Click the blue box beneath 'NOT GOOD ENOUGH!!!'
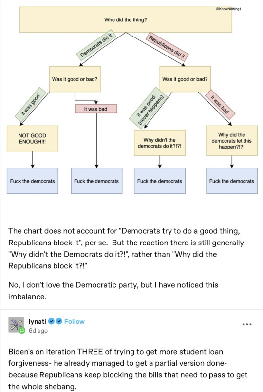 33,181
